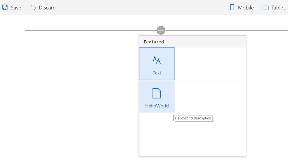Click the plus add web part icon
This screenshot has width=288, height=163.
click(x=161, y=30)
